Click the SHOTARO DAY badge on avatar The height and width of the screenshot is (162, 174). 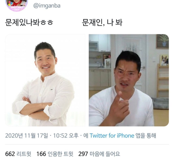pyautogui.click(x=17, y=9)
